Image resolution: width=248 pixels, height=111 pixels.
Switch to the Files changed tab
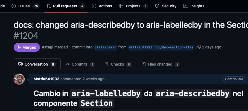(161, 64)
